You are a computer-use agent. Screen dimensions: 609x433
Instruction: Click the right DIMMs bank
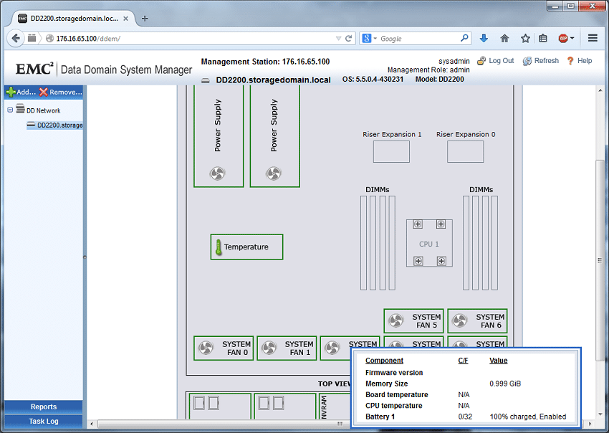[481, 243]
